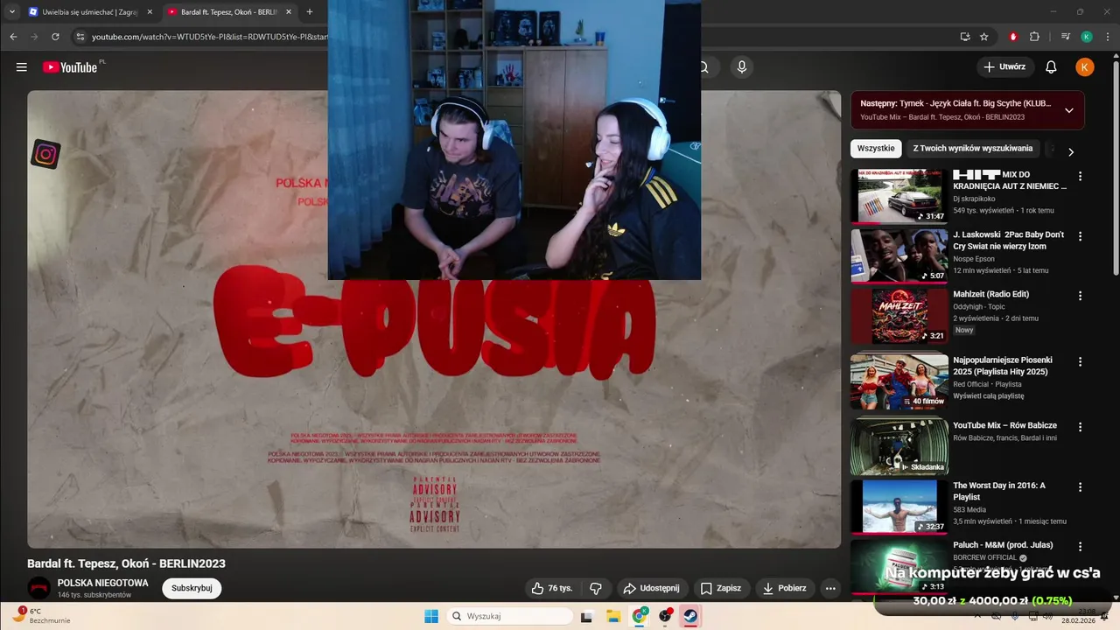
Task: Open the orange K account avatar
Action: [x=1084, y=67]
